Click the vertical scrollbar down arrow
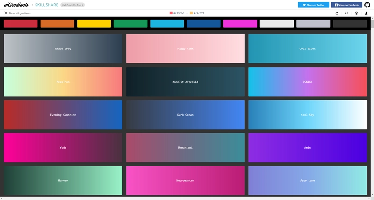The width and height of the screenshot is (374, 200). (x=372, y=195)
